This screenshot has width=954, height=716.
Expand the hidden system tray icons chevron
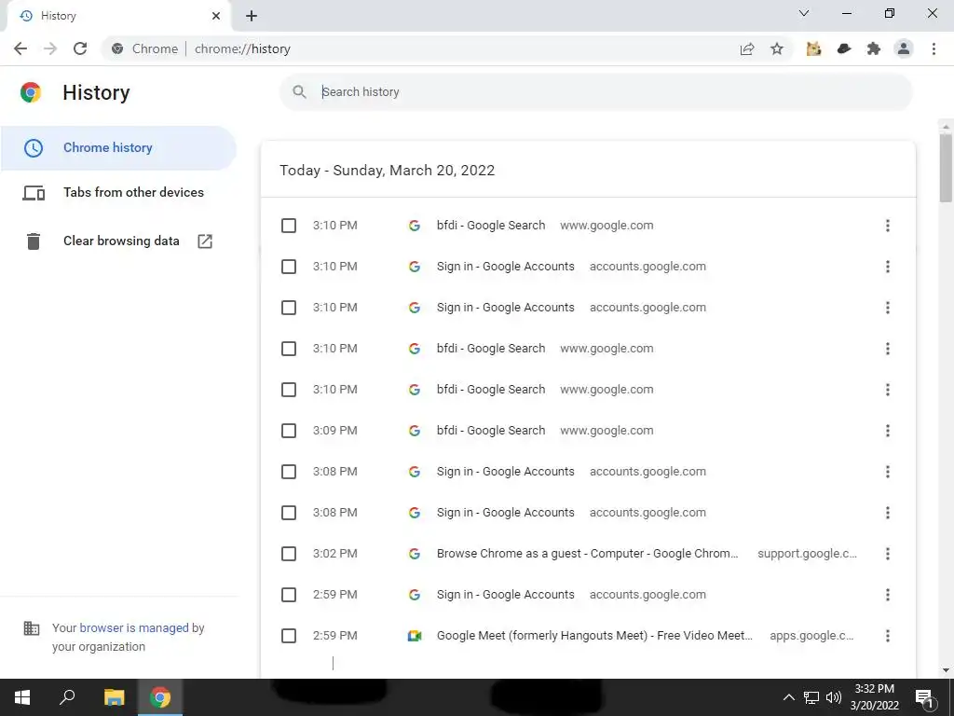tap(788, 697)
